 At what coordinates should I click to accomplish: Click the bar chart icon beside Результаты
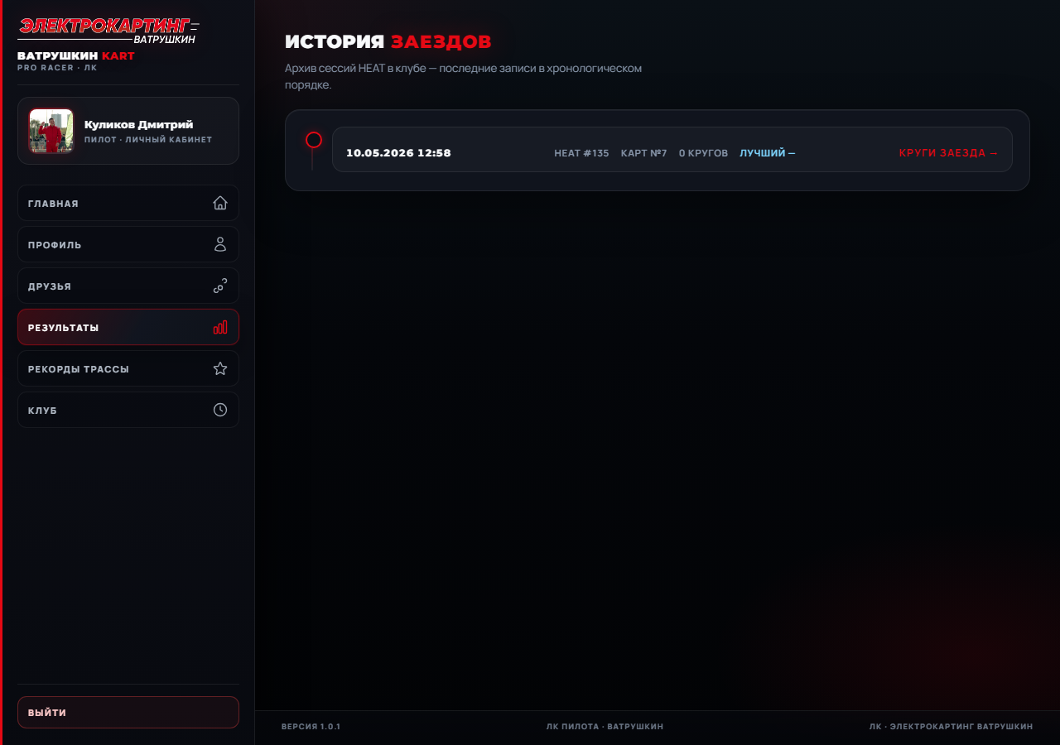[220, 327]
